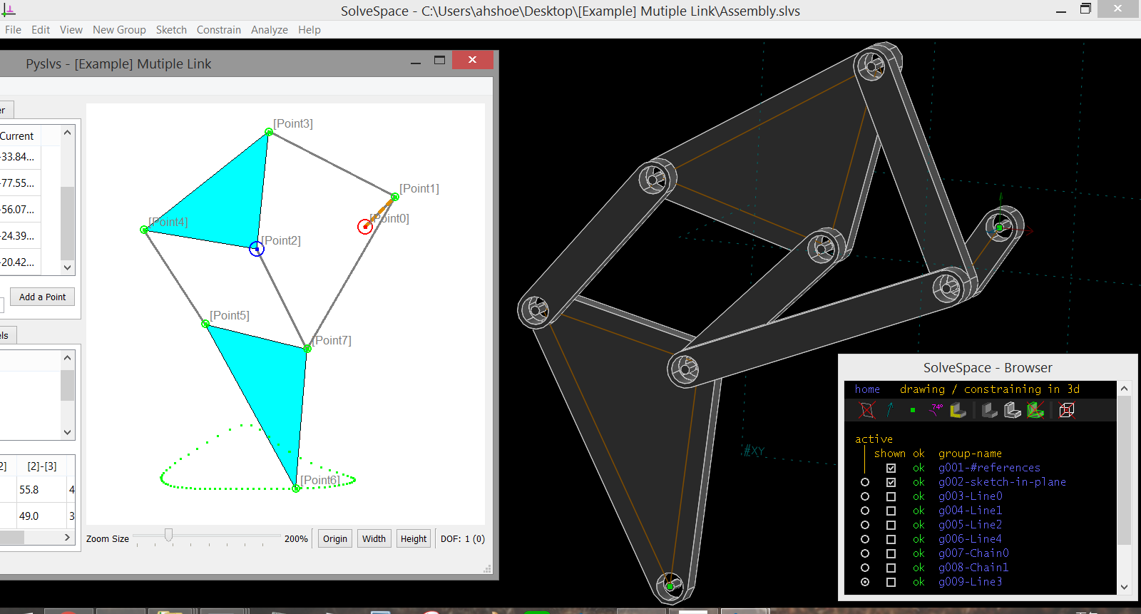Enable shown checkbox for g009-Line3

pyautogui.click(x=891, y=582)
